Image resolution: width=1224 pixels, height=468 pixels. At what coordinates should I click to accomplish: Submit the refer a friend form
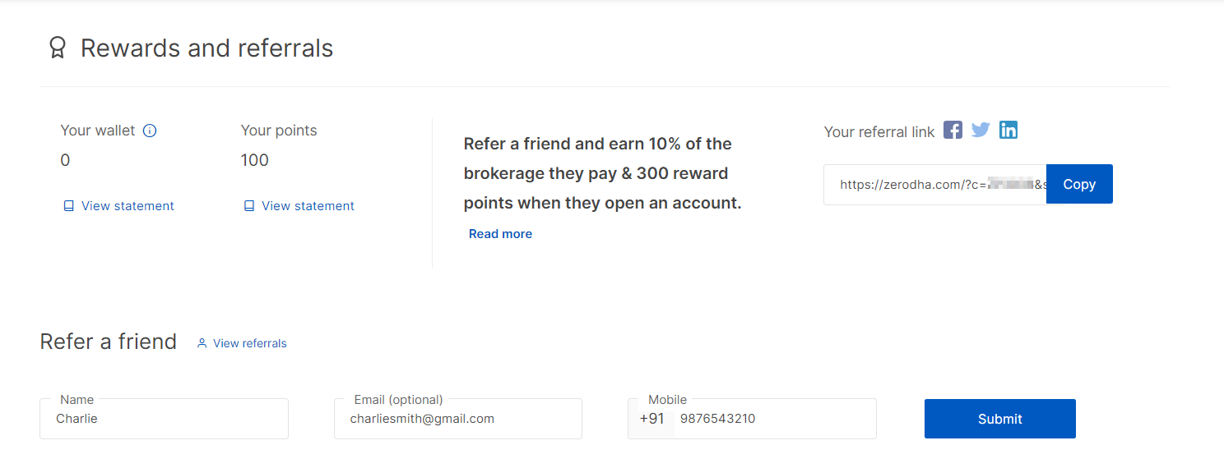[x=1000, y=419]
